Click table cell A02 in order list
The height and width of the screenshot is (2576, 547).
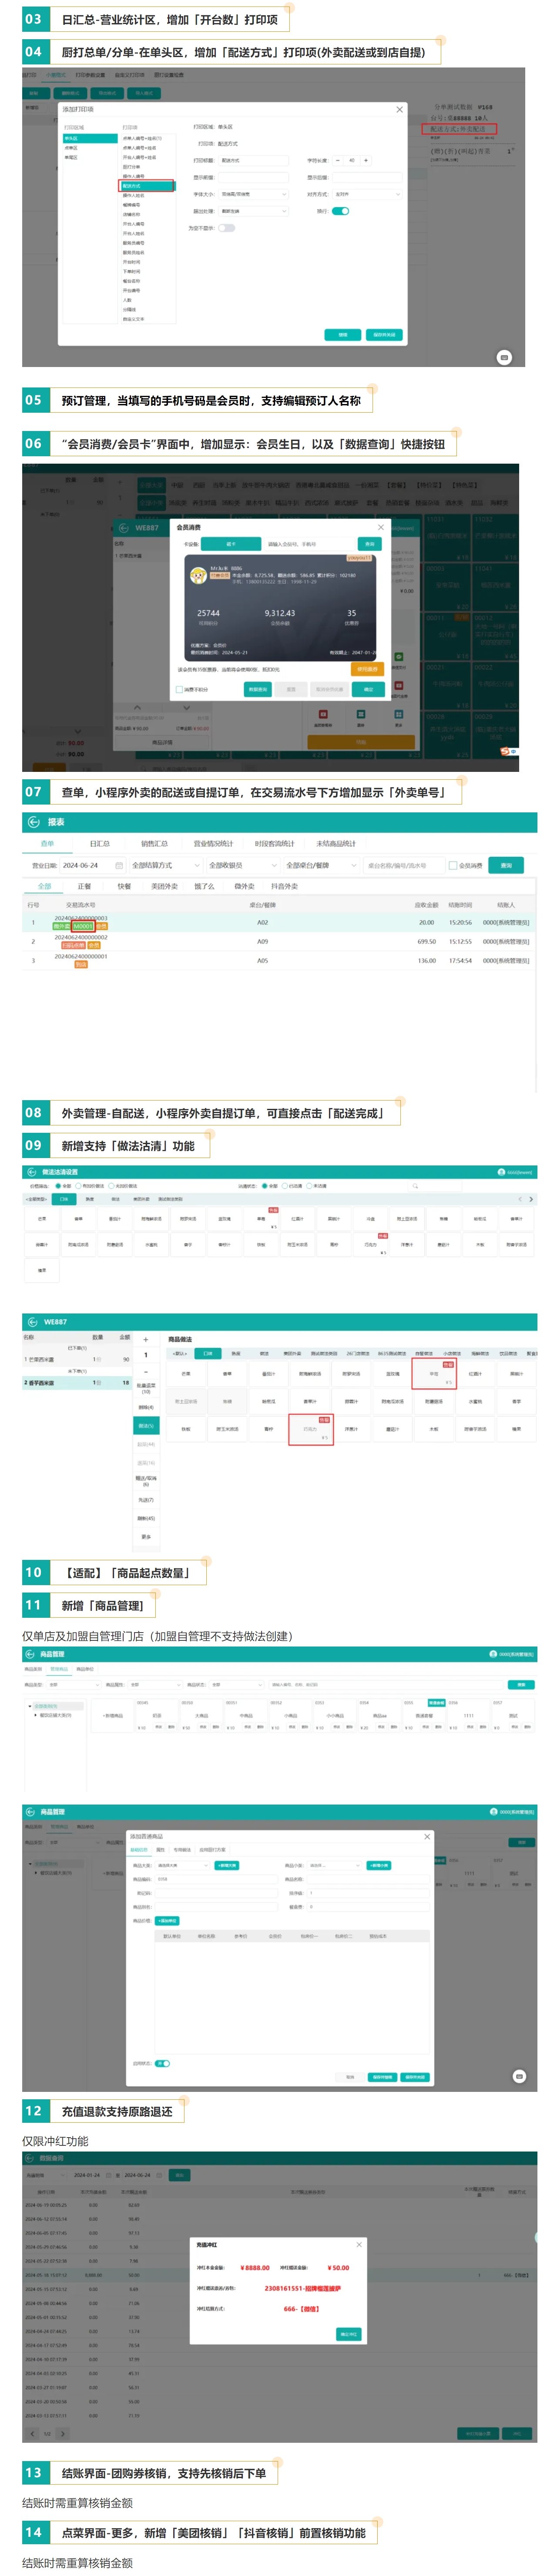(x=262, y=922)
